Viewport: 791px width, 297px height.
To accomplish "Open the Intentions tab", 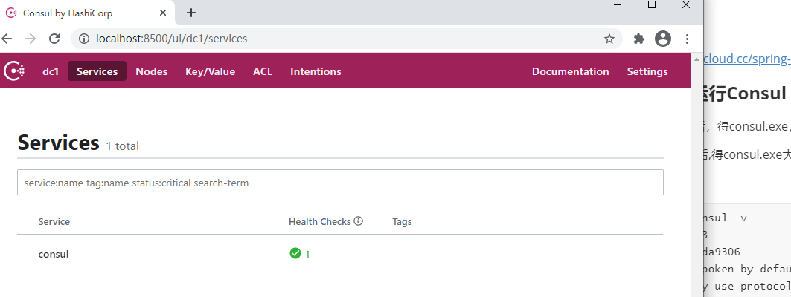I will tap(316, 71).
